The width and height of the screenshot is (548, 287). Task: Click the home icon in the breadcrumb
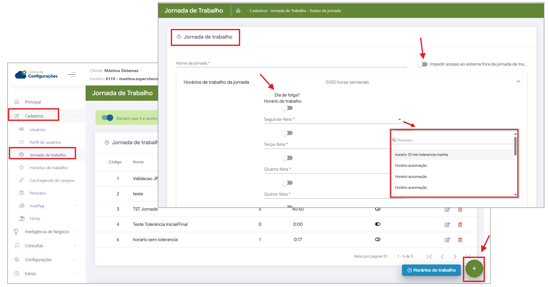pyautogui.click(x=238, y=11)
